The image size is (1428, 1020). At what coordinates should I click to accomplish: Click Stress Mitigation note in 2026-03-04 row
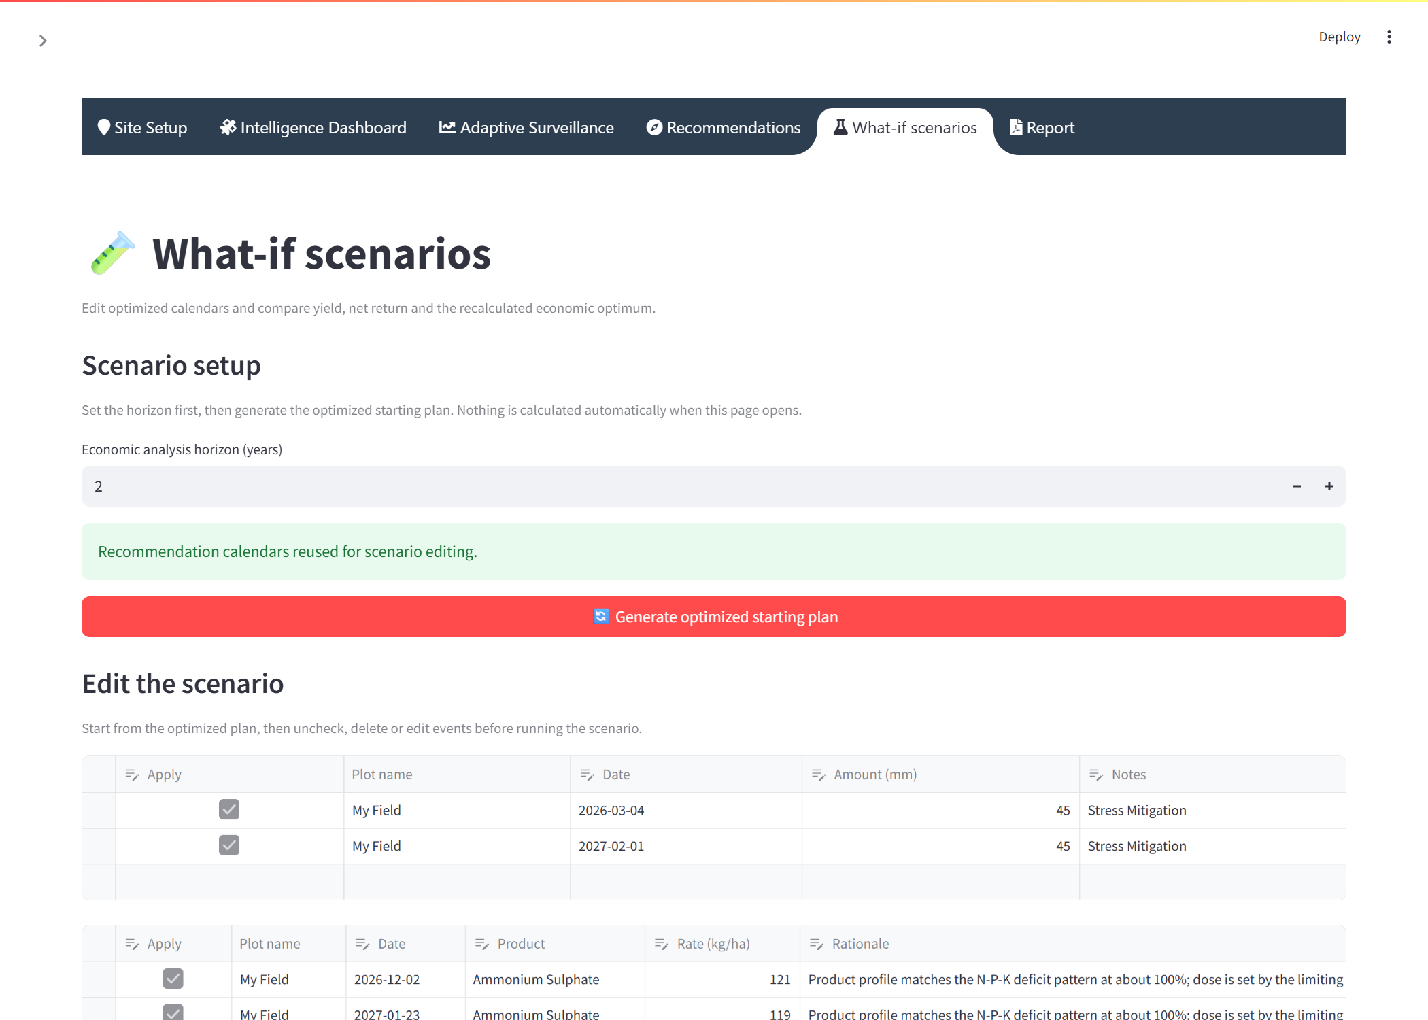pos(1212,810)
